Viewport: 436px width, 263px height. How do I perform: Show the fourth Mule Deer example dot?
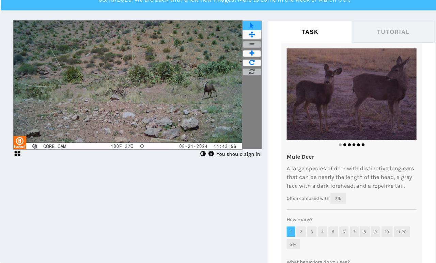pyautogui.click(x=354, y=145)
